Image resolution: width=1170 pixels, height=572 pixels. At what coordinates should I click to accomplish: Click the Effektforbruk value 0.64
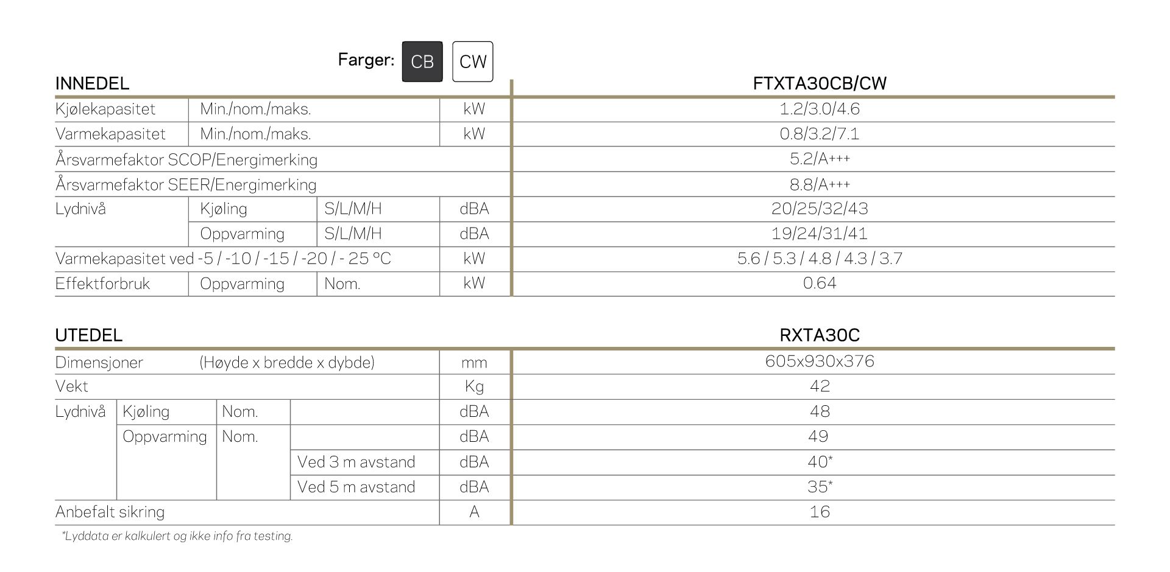(820, 283)
